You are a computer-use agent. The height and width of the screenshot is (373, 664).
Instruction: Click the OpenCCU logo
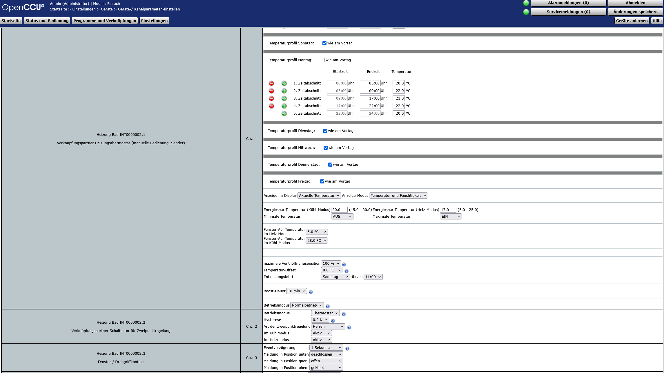[x=23, y=7]
